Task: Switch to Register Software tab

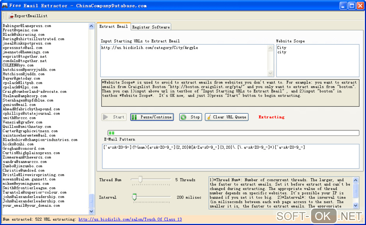Action: click(x=151, y=27)
